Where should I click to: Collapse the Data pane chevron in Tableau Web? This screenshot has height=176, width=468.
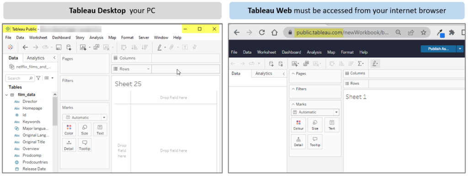click(283, 74)
